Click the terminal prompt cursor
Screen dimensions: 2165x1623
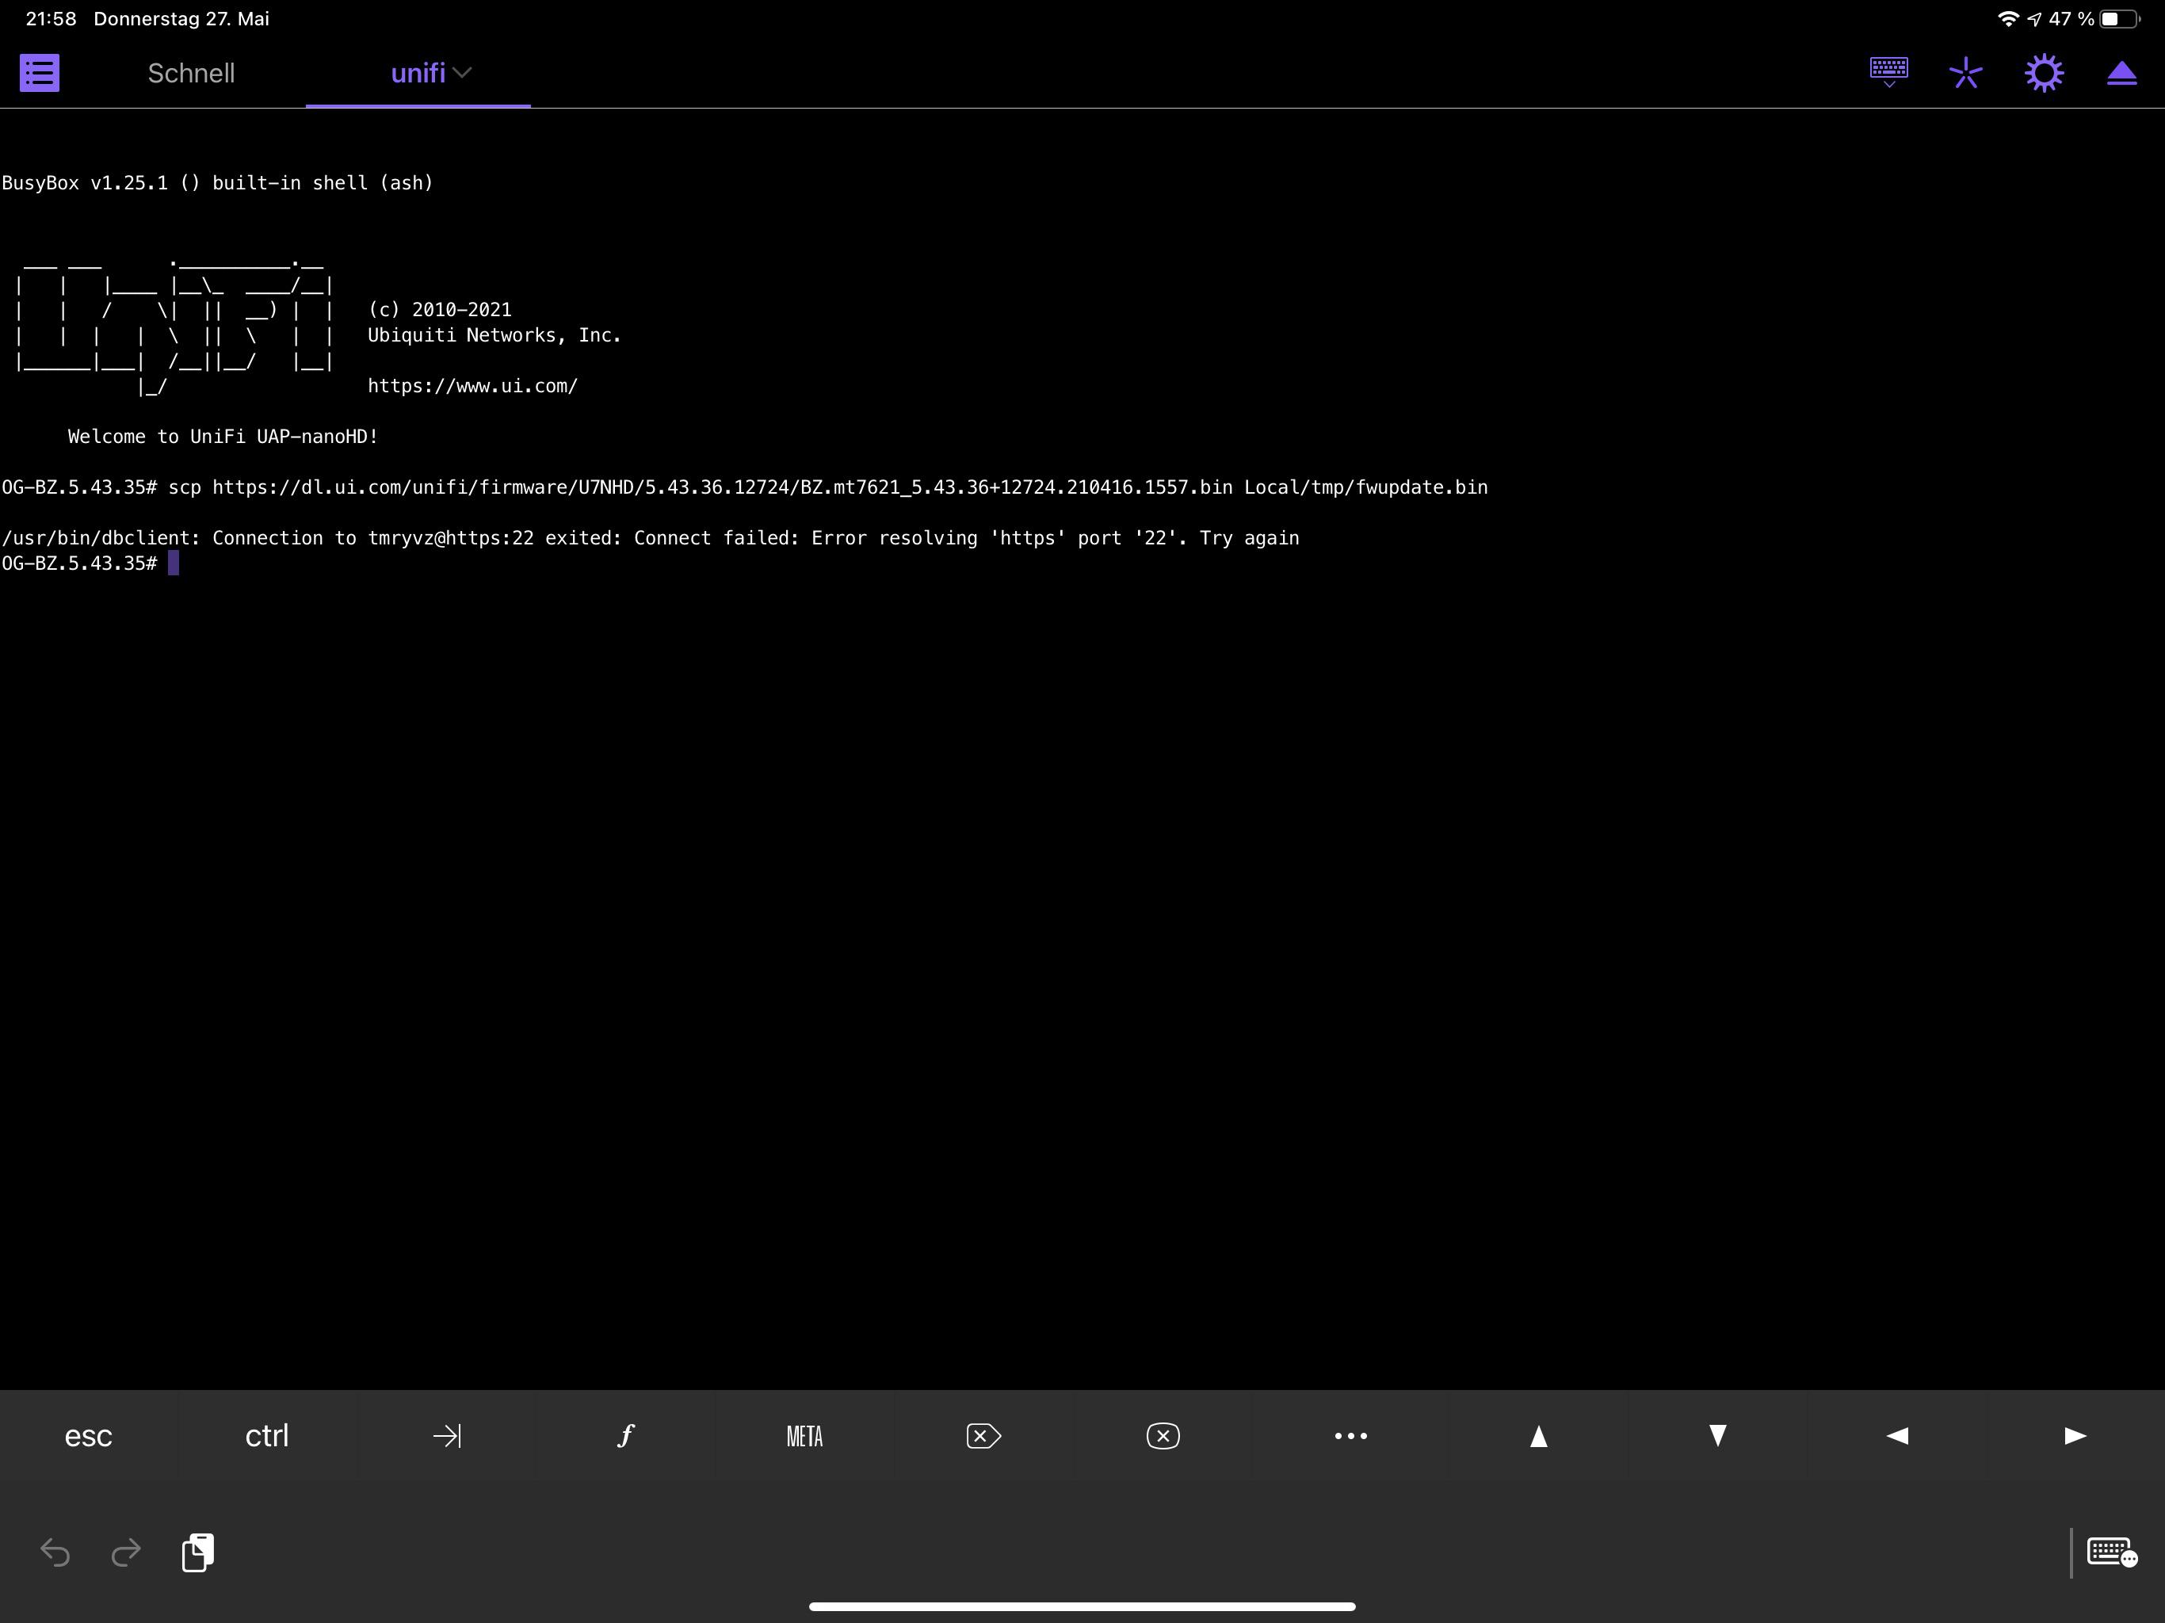click(174, 563)
